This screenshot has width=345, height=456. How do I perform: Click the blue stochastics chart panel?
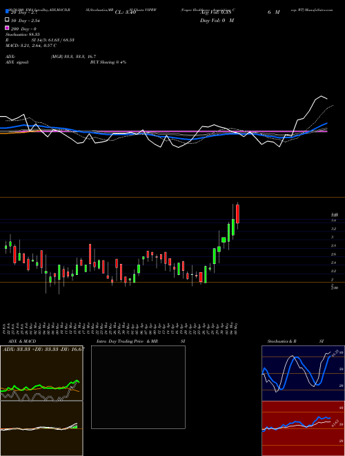303,373
